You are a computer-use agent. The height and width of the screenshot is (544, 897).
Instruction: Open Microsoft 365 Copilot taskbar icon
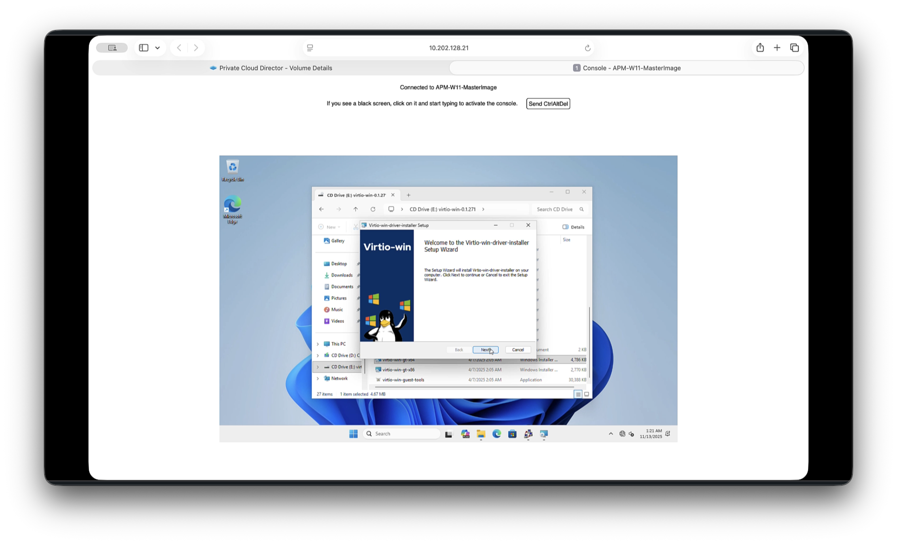pyautogui.click(x=465, y=434)
